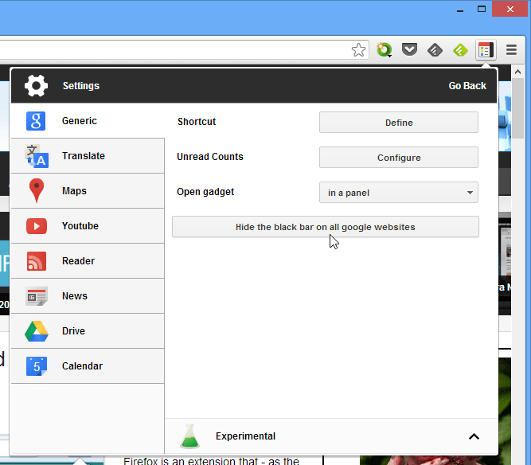Viewport: 531px width, 465px height.
Task: Open the Calendar settings tab
Action: click(x=88, y=366)
